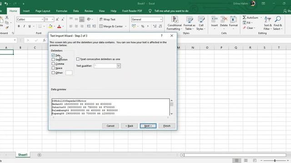Open Data ribbon tab

[76, 11]
